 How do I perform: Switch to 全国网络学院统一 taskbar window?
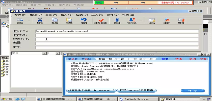click(56, 99)
